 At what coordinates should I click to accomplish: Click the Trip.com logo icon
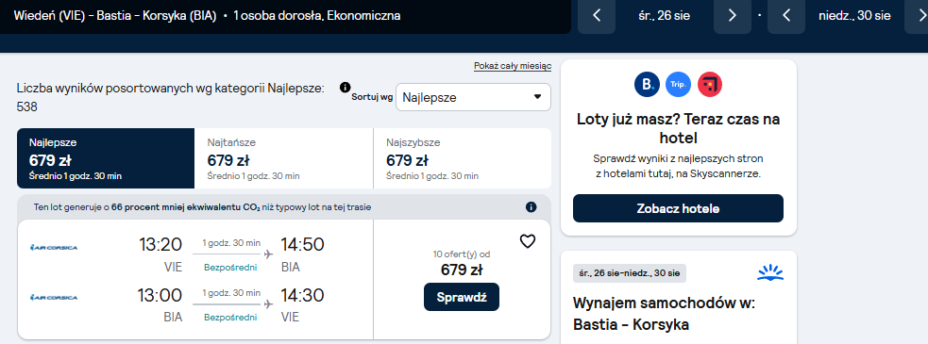click(x=678, y=84)
